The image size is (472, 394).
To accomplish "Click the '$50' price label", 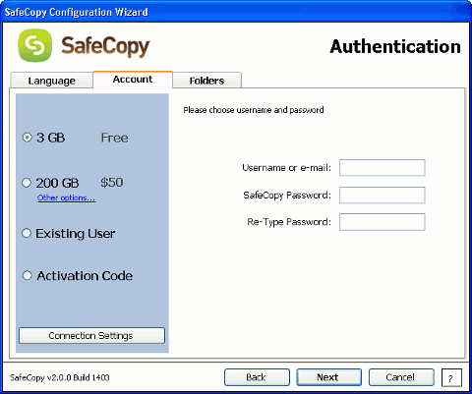I will pos(112,183).
